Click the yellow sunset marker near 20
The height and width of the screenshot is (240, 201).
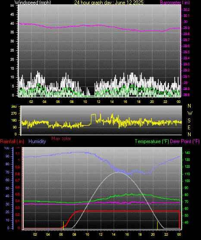pos(157,226)
